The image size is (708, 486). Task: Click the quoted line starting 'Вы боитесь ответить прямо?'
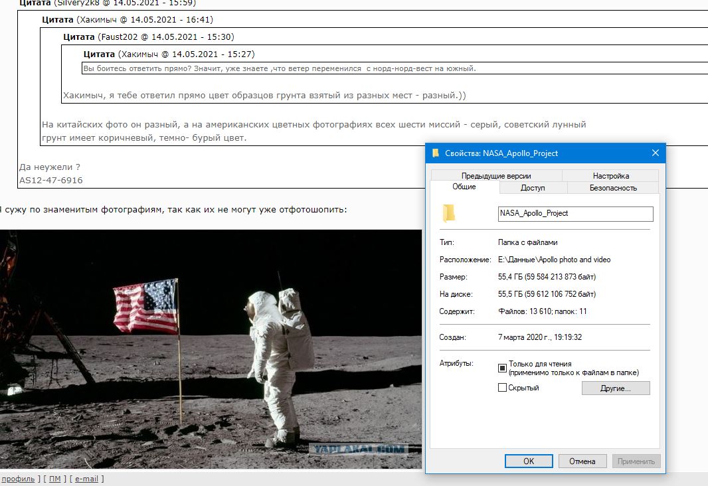tap(280, 68)
